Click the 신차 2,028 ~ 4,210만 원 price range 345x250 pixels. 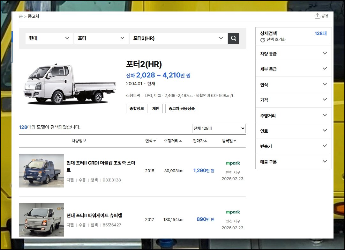pyautogui.click(x=158, y=75)
